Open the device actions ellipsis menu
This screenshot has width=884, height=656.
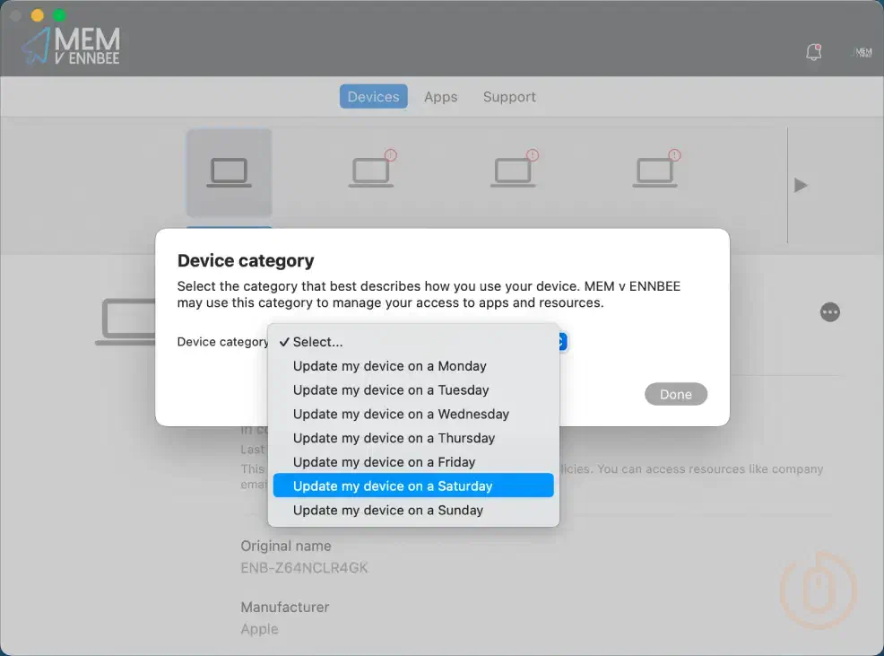coord(829,311)
